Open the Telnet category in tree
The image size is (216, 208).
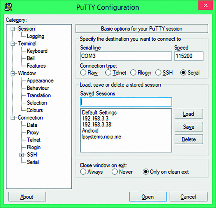34,140
